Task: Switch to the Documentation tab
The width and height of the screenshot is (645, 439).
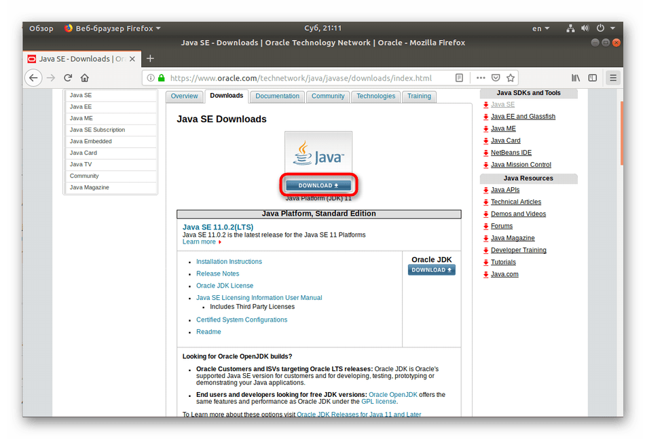Action: click(x=277, y=96)
